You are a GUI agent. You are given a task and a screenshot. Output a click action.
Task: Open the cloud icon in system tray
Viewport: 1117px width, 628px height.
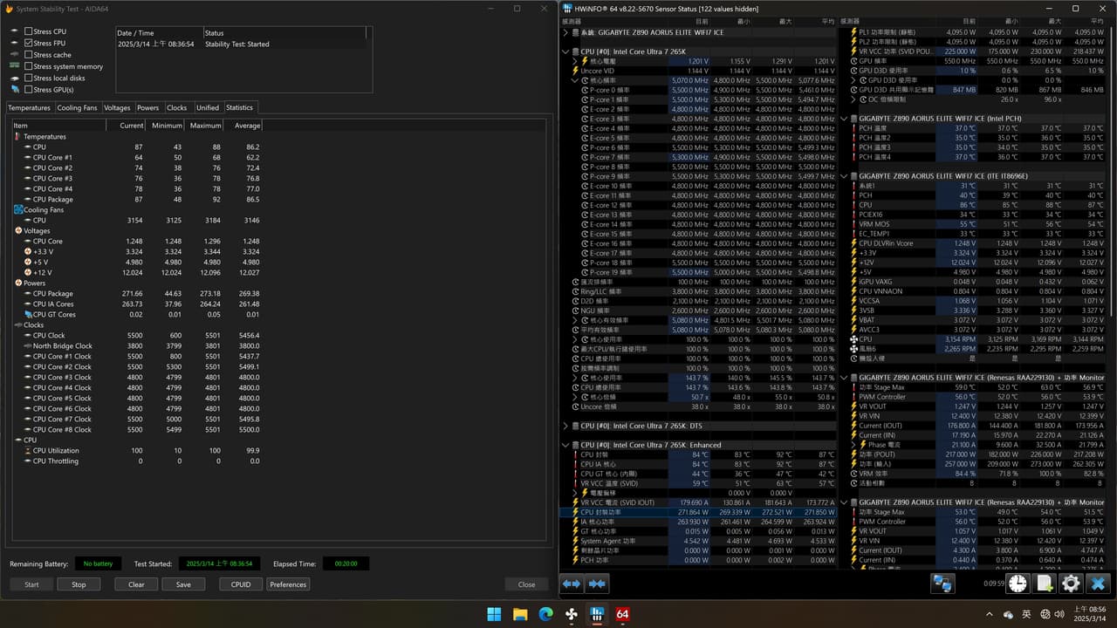pos(1010,614)
